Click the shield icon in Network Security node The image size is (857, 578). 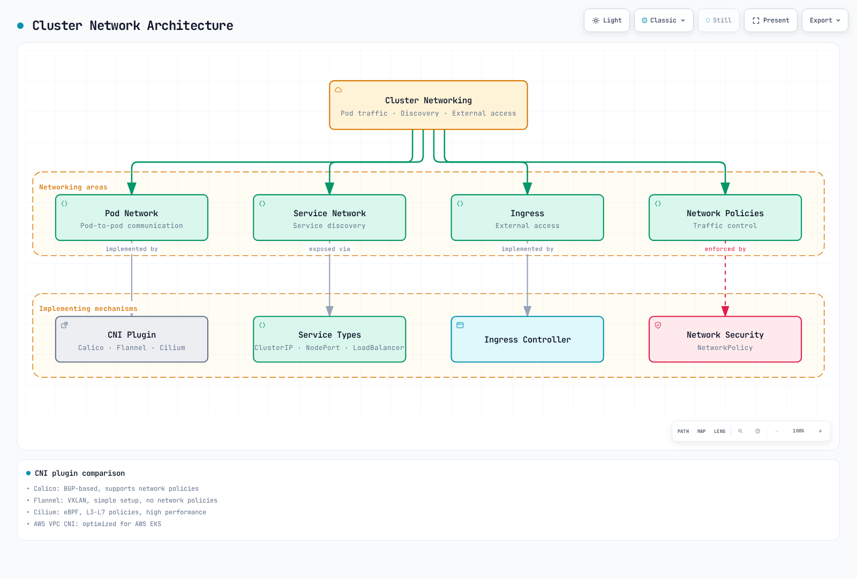click(x=658, y=325)
